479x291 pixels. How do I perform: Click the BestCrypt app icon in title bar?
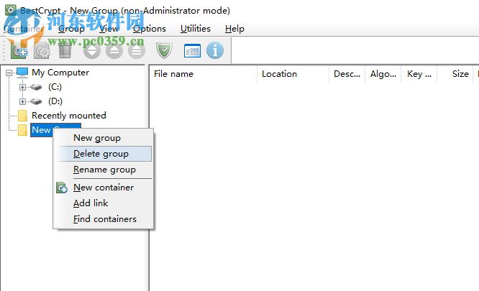click(10, 10)
